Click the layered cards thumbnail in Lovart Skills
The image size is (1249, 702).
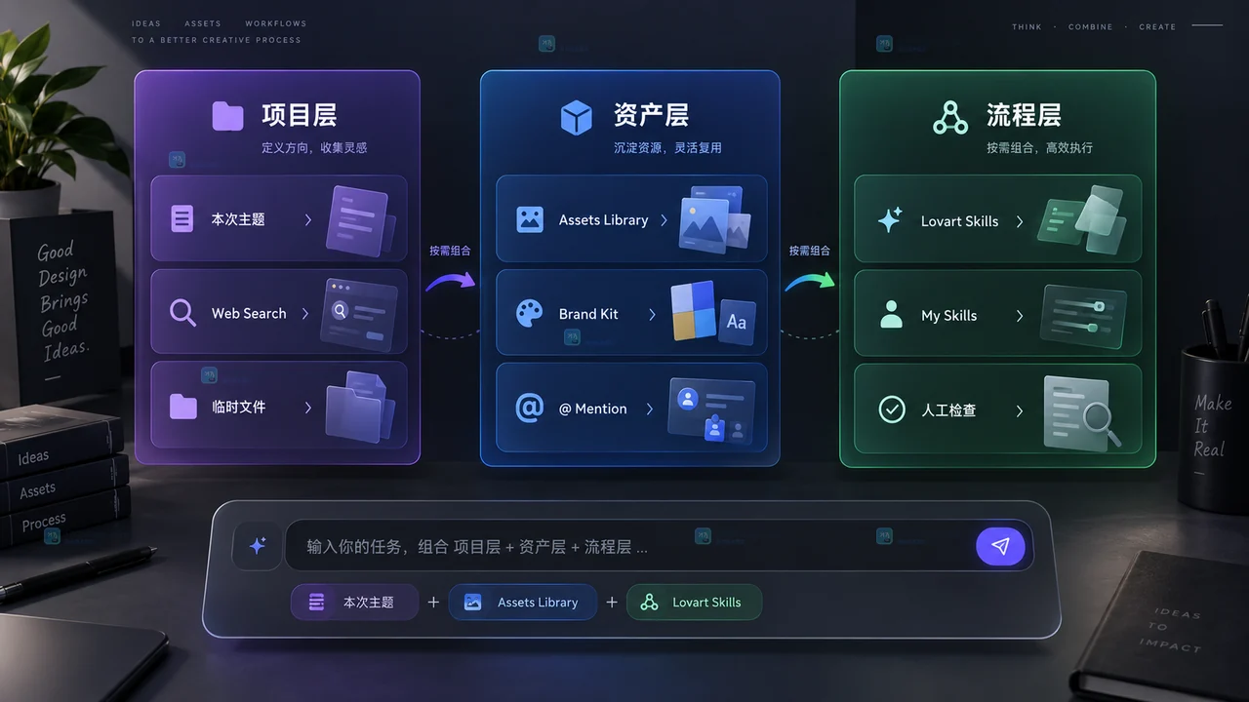(1082, 219)
